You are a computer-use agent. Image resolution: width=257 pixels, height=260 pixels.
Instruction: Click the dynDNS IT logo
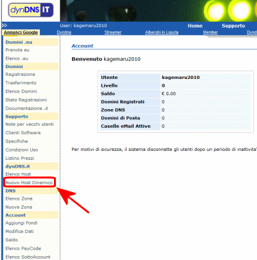31,10
